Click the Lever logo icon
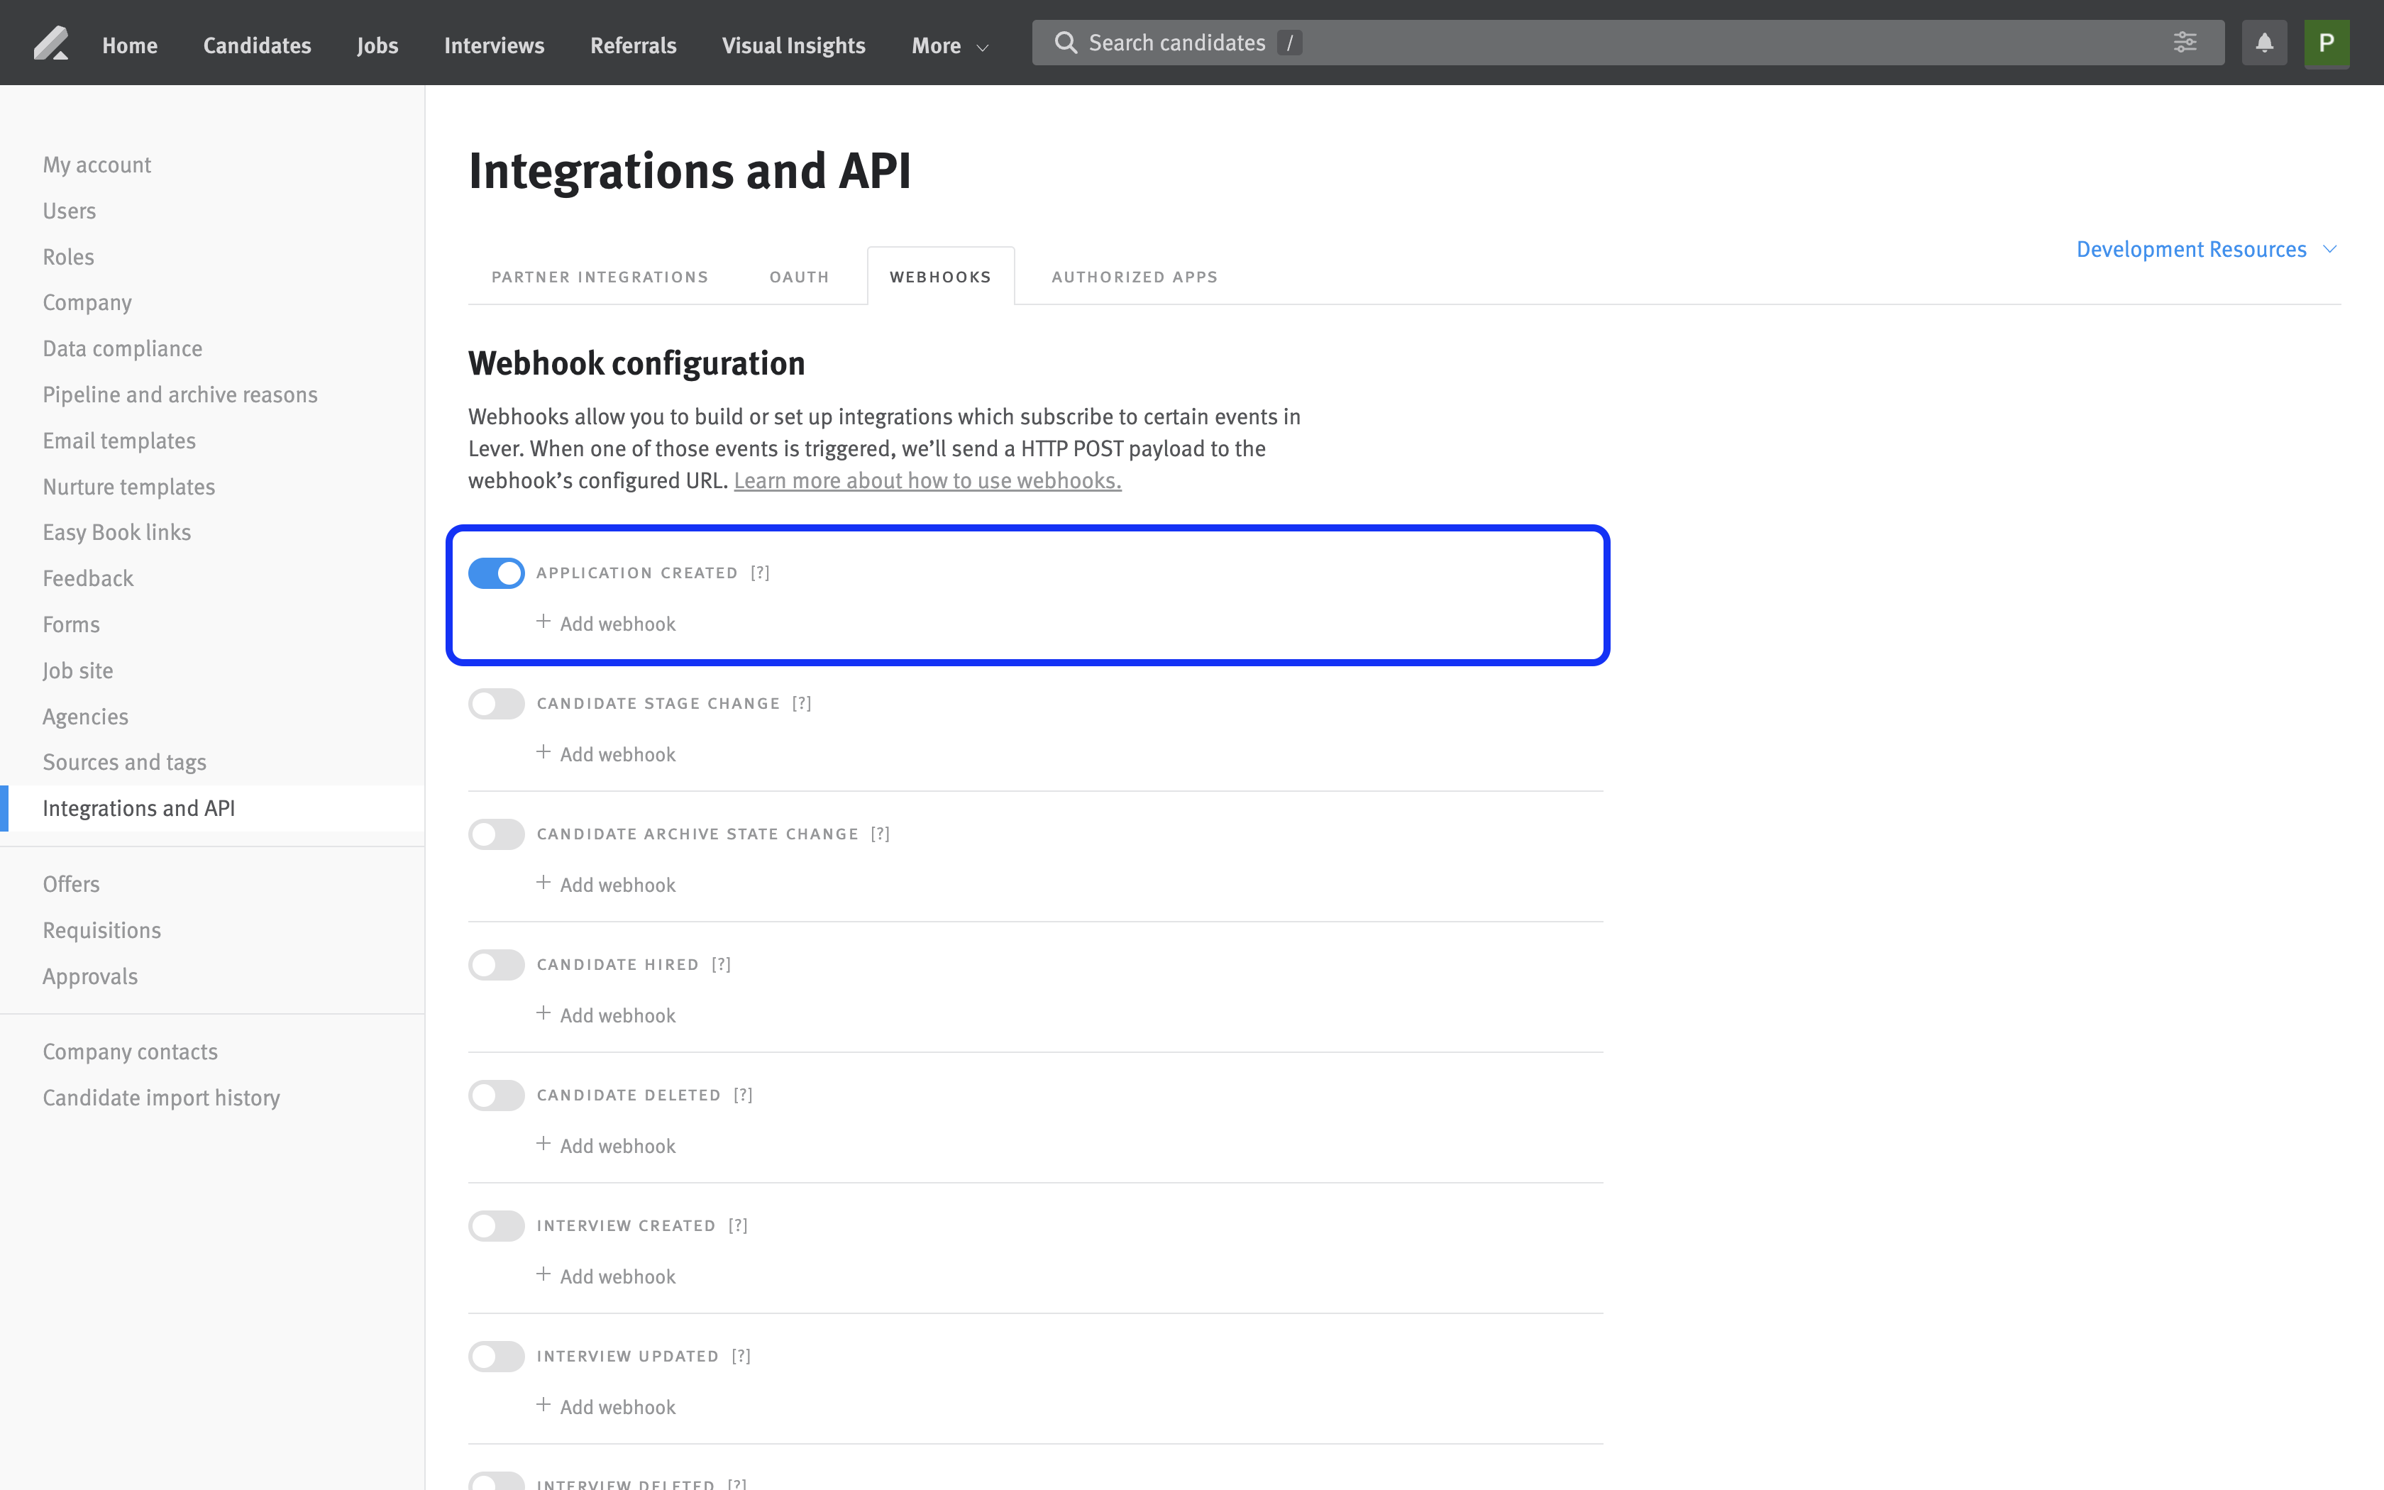This screenshot has height=1490, width=2384. [50, 44]
